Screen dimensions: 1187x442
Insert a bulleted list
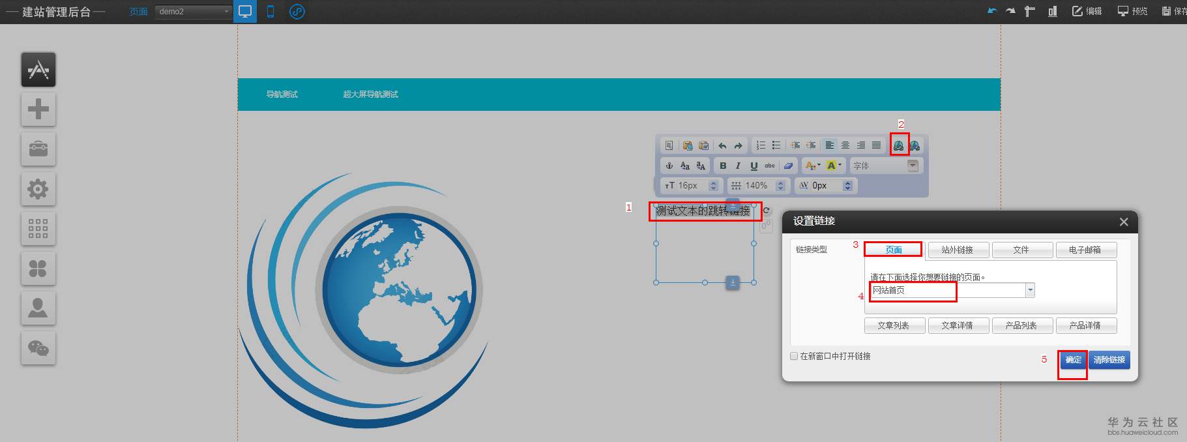tap(776, 145)
